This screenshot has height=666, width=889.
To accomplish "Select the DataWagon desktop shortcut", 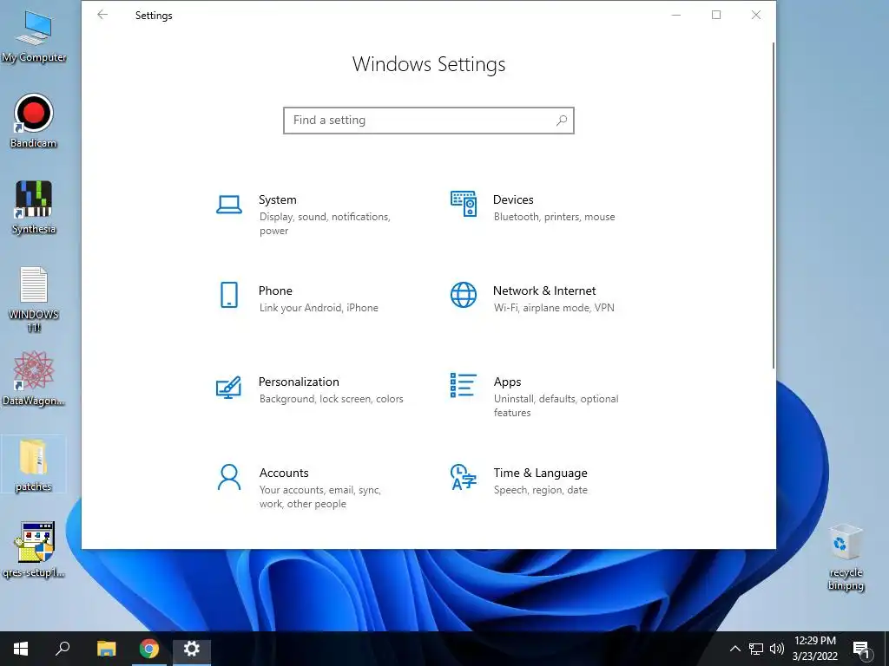I will tap(34, 379).
